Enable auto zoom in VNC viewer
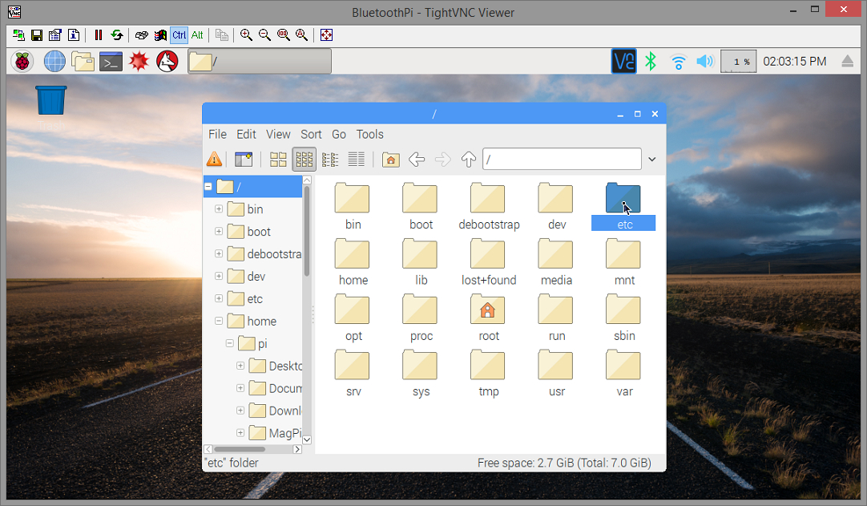This screenshot has height=506, width=867. click(x=302, y=35)
